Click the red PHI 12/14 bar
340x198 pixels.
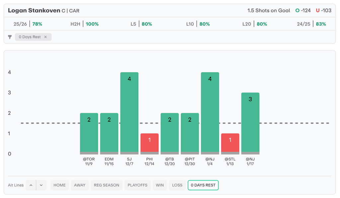pyautogui.click(x=149, y=143)
